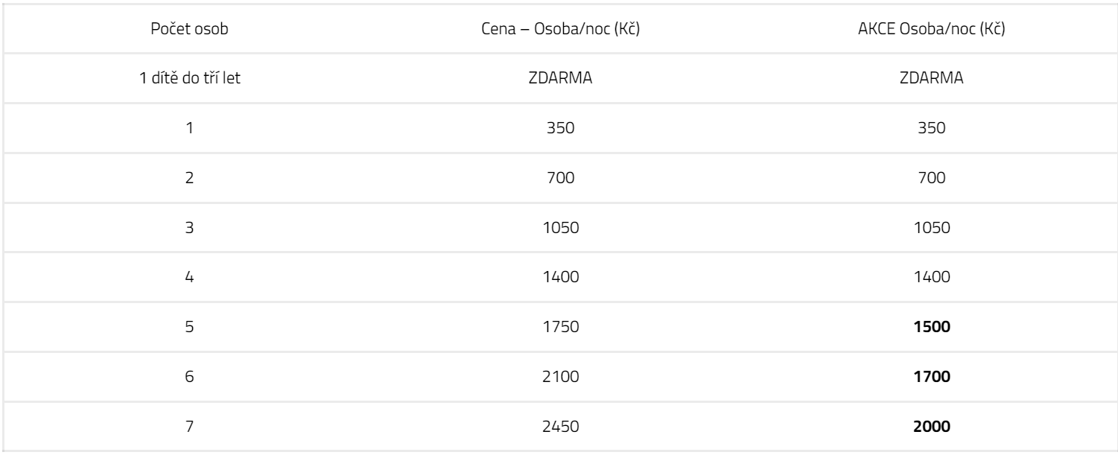Click the bold AKCE price 2000

(x=933, y=426)
